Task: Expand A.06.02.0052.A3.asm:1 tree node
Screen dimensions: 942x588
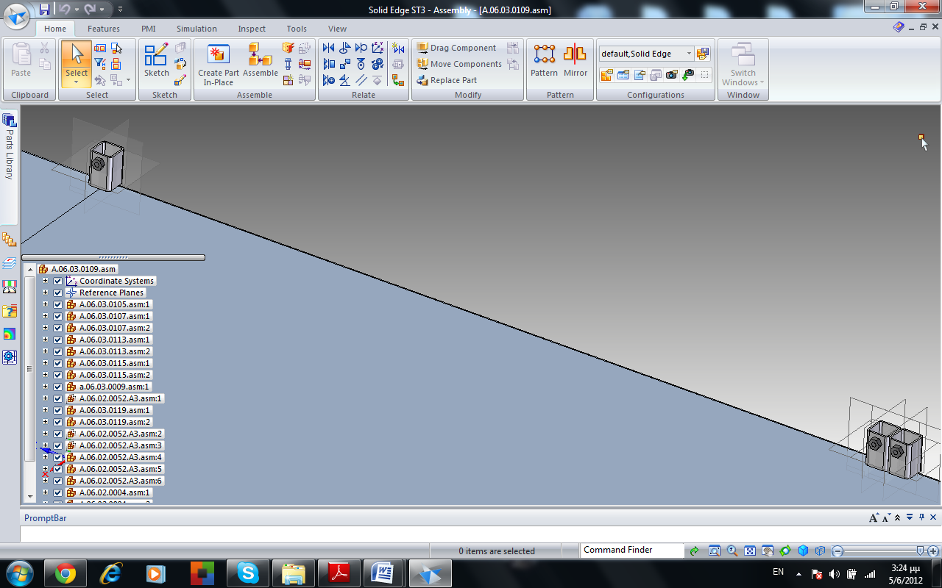Action: pos(45,398)
